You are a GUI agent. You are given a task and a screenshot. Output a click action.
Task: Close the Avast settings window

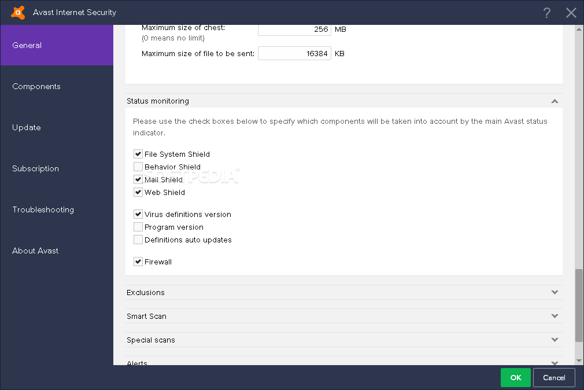(x=571, y=13)
